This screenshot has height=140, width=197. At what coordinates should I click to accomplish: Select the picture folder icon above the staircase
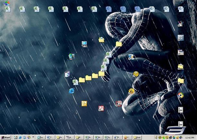[101, 40]
